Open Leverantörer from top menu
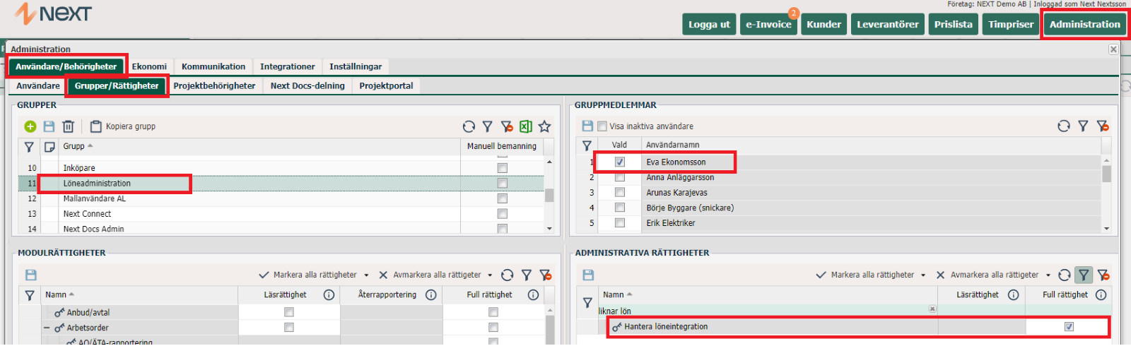Screen dimensions: 1131x346 tap(888, 24)
